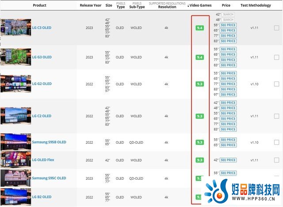Click the LG C3 OLED thumbnail image
The height and width of the screenshot is (207, 283).
pos(16,27)
